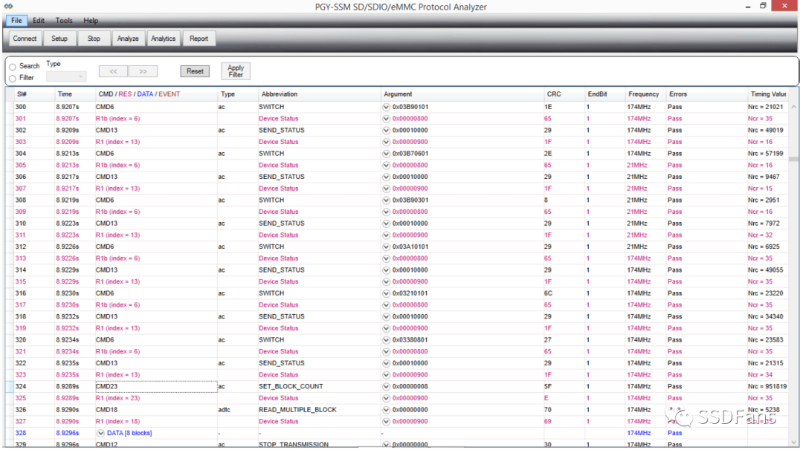Click the scrollbar up arrow
Viewport: 803px width, 450px height.
(793, 107)
